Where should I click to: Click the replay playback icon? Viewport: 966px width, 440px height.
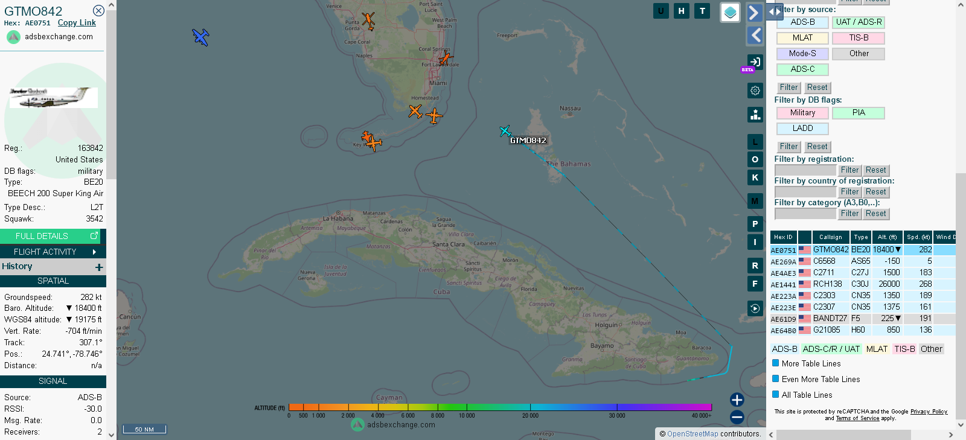[x=755, y=308]
